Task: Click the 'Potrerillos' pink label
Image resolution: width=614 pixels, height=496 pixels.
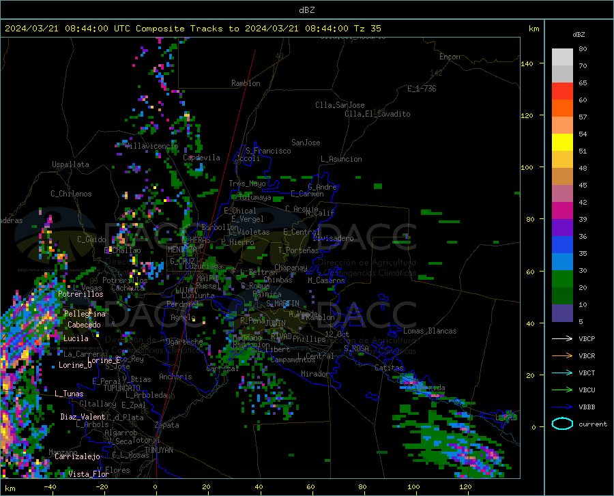Action: tap(81, 294)
